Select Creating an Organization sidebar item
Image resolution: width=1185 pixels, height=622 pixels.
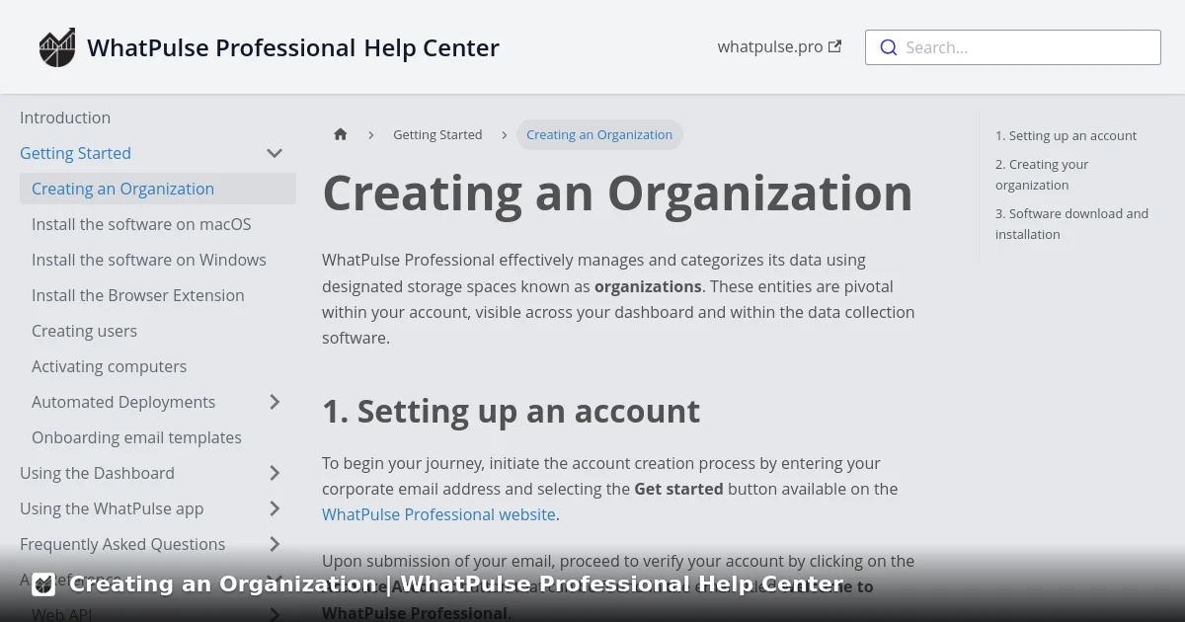[158, 189]
